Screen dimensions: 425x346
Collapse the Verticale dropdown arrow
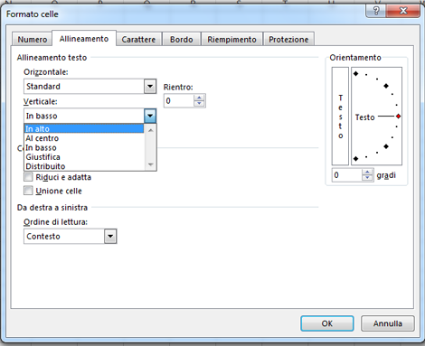click(150, 116)
